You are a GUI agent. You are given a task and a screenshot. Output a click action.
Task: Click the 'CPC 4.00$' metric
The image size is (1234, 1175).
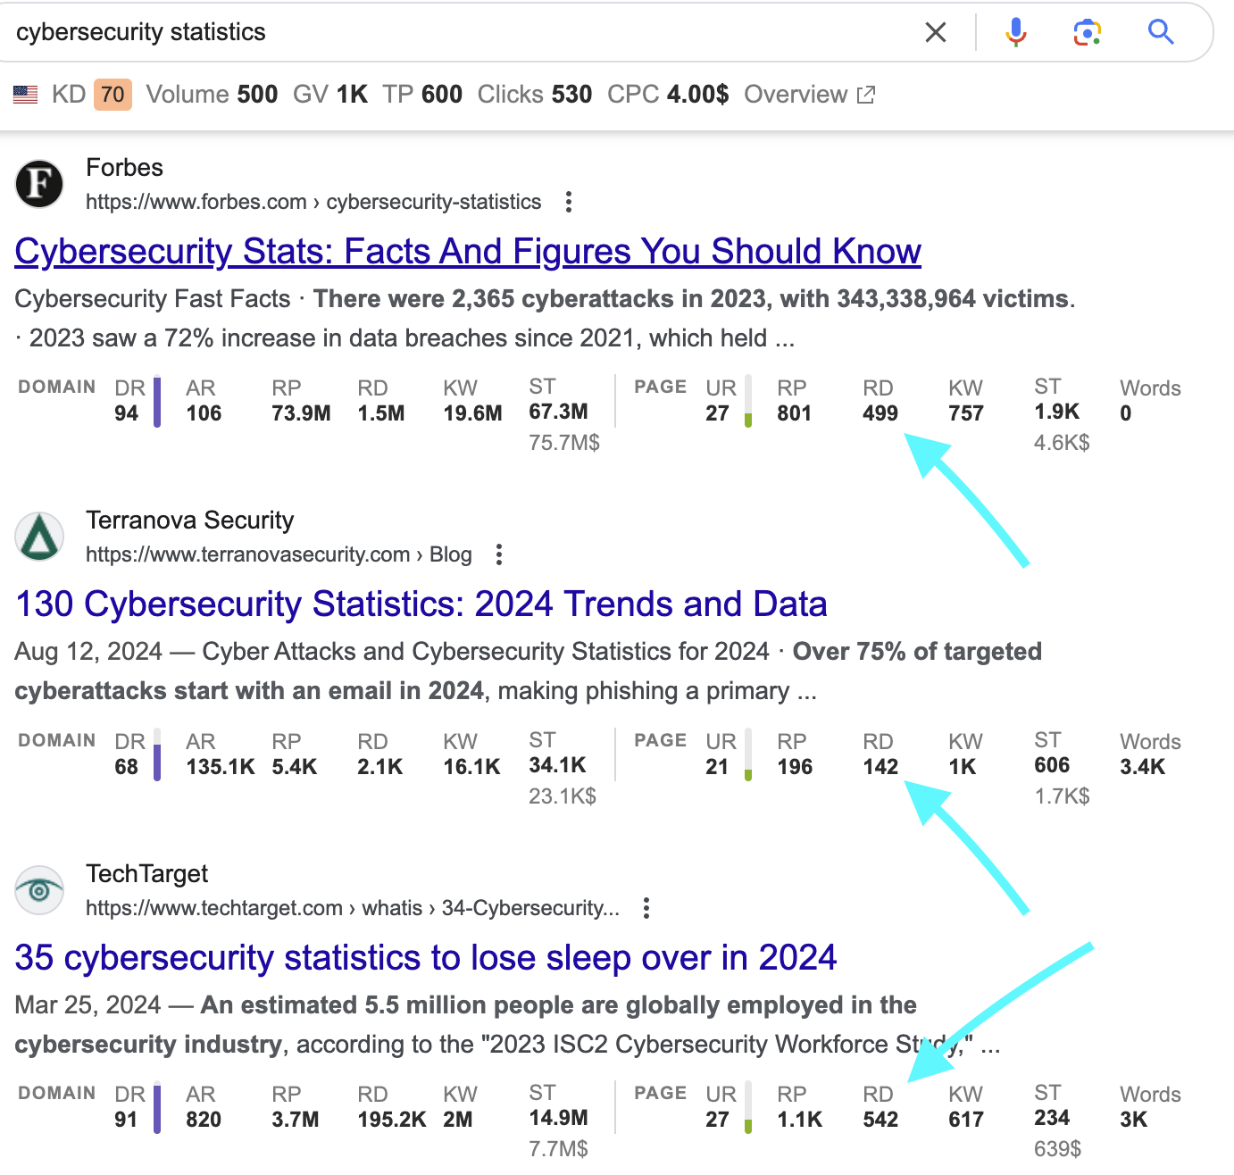668,94
